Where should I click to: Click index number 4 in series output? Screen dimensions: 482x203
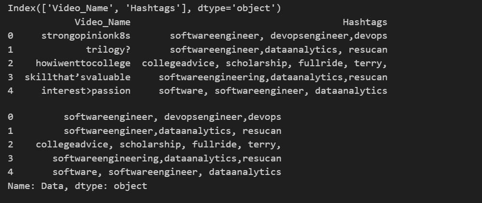click(11, 172)
